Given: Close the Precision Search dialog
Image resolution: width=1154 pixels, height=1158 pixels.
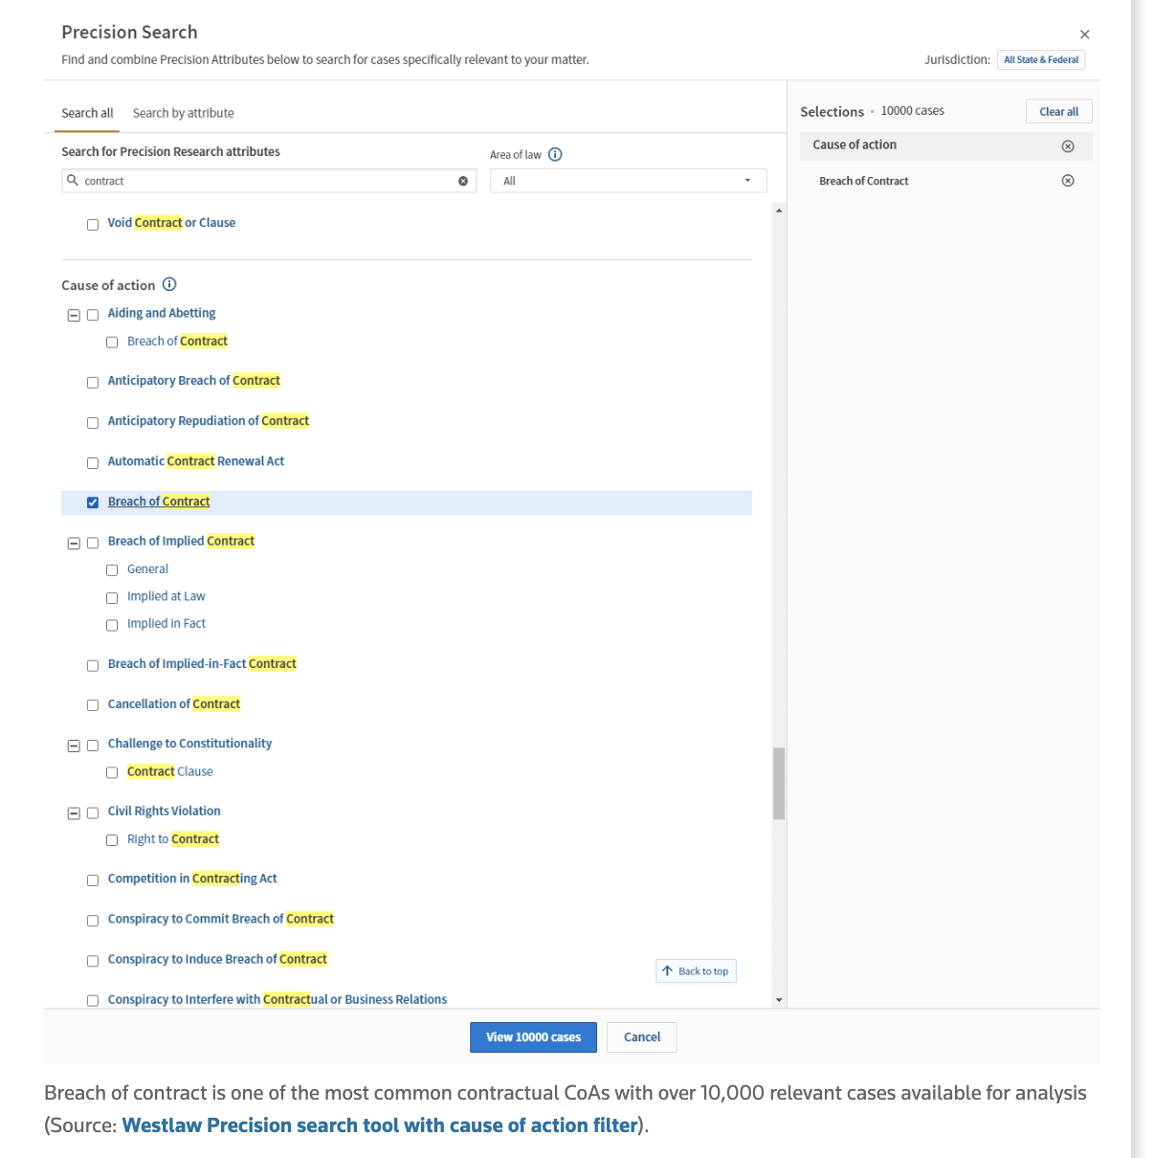Looking at the screenshot, I should click(1084, 34).
